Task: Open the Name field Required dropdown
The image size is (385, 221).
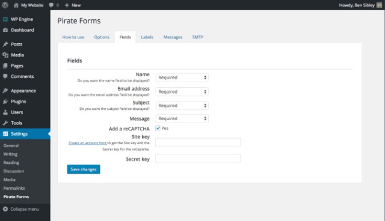Action: (x=182, y=77)
